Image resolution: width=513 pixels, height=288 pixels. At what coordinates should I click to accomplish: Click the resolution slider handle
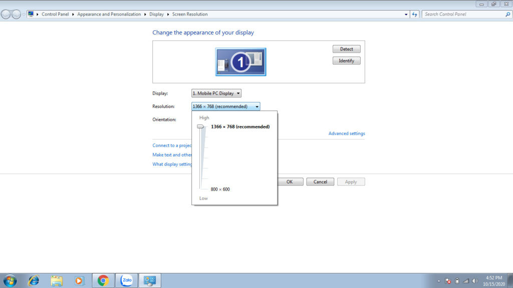[201, 127]
